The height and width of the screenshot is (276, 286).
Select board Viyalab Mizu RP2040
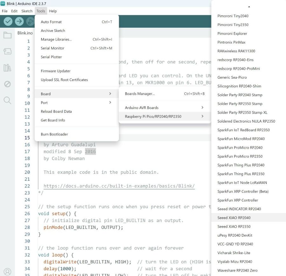click(249, 262)
